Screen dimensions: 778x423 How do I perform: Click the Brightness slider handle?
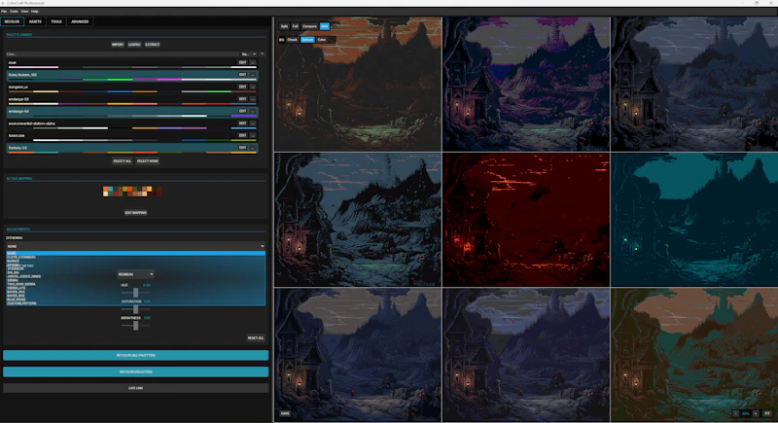[135, 326]
